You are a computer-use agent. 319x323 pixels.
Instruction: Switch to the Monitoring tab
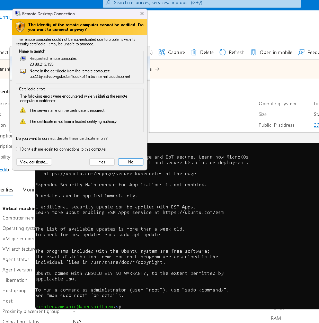[x=29, y=190]
